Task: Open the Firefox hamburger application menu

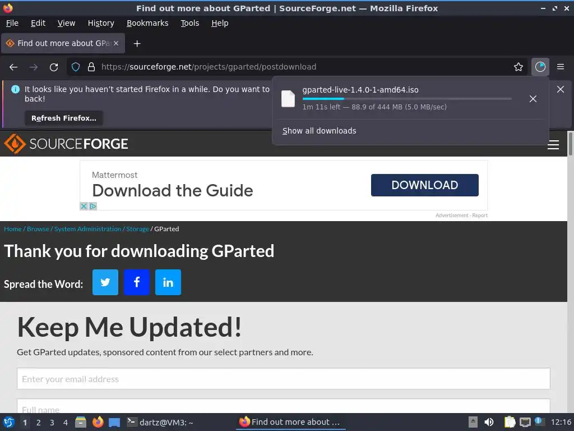Action: pyautogui.click(x=561, y=67)
